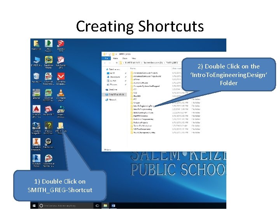Open the user folder icon at top-left of desktop
The width and height of the screenshot is (280, 210).
pyautogui.click(x=37, y=45)
